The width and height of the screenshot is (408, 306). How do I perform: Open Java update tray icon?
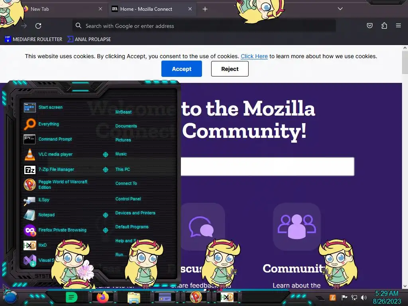[333, 297]
